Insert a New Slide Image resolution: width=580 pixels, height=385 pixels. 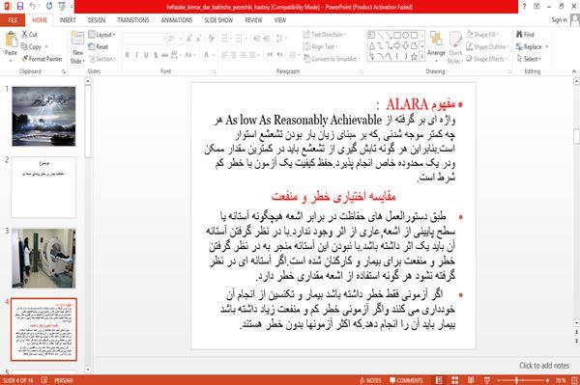coord(77,48)
